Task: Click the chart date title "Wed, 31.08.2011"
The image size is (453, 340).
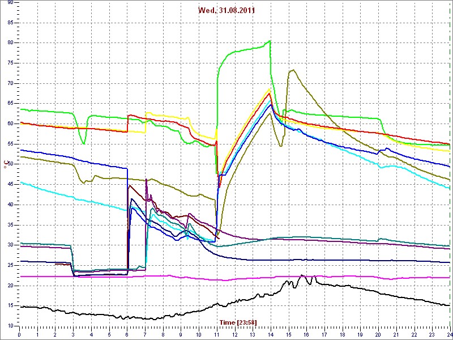Action: 226,10
